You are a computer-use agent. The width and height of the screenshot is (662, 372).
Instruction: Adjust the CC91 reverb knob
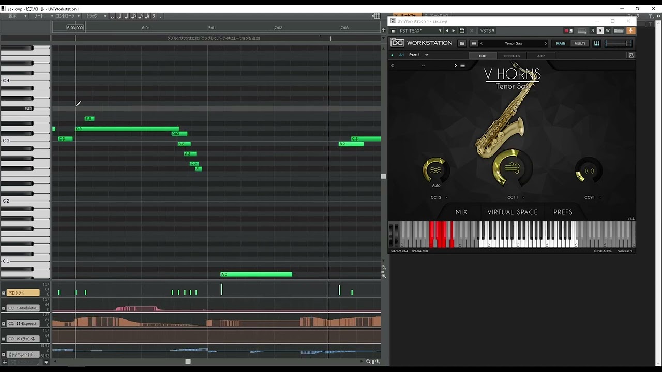(589, 171)
